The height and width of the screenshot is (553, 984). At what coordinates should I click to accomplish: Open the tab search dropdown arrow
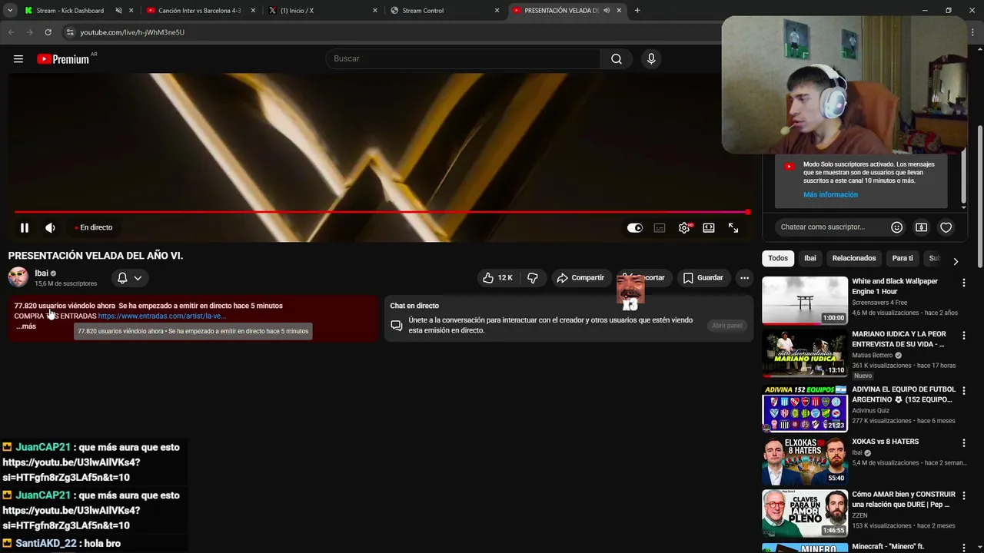[10, 11]
